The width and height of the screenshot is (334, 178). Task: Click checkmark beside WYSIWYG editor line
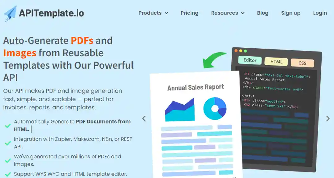tap(8, 174)
